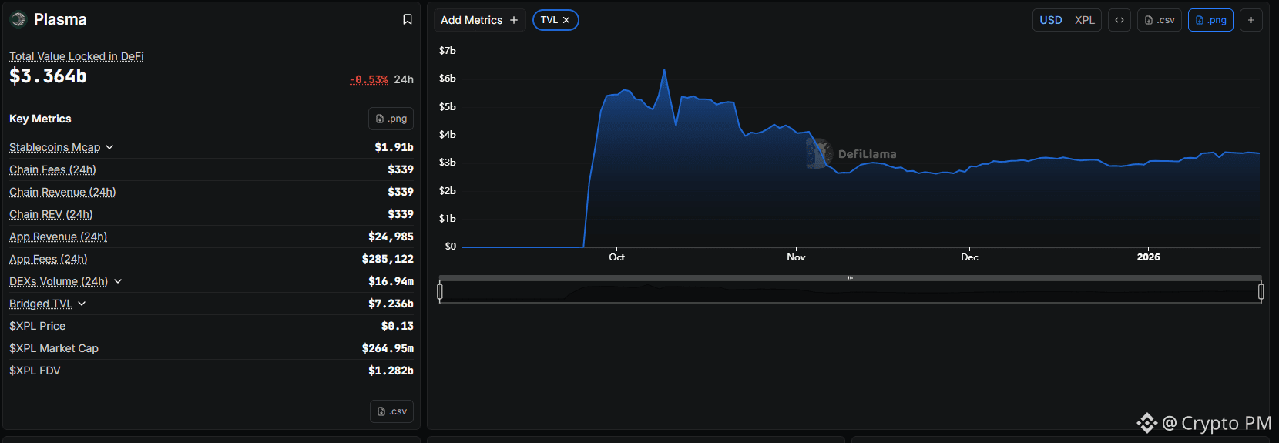The image size is (1279, 443).
Task: Bookmark the Plasma chain
Action: [x=408, y=19]
